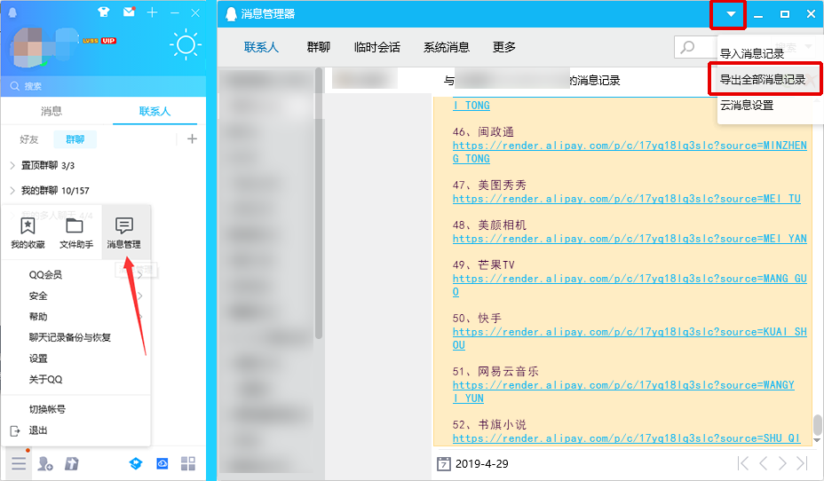Screen dimensions: 824x481
Task: Open the skin (T-shirt) icon in QQ panel
Action: 104,12
